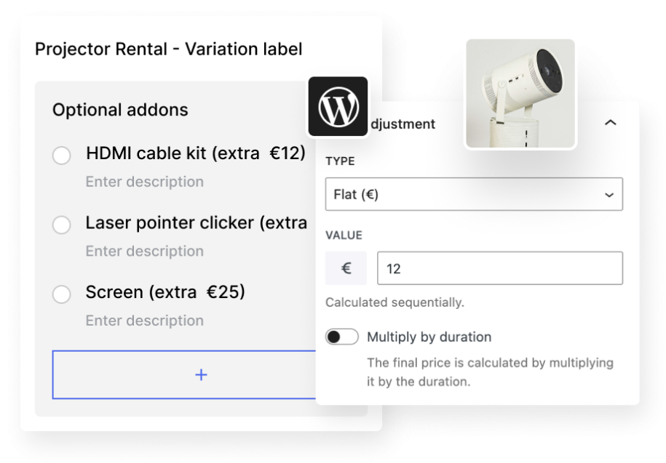Enable the Multiply by duration toggle
666x463 pixels.
click(x=341, y=337)
